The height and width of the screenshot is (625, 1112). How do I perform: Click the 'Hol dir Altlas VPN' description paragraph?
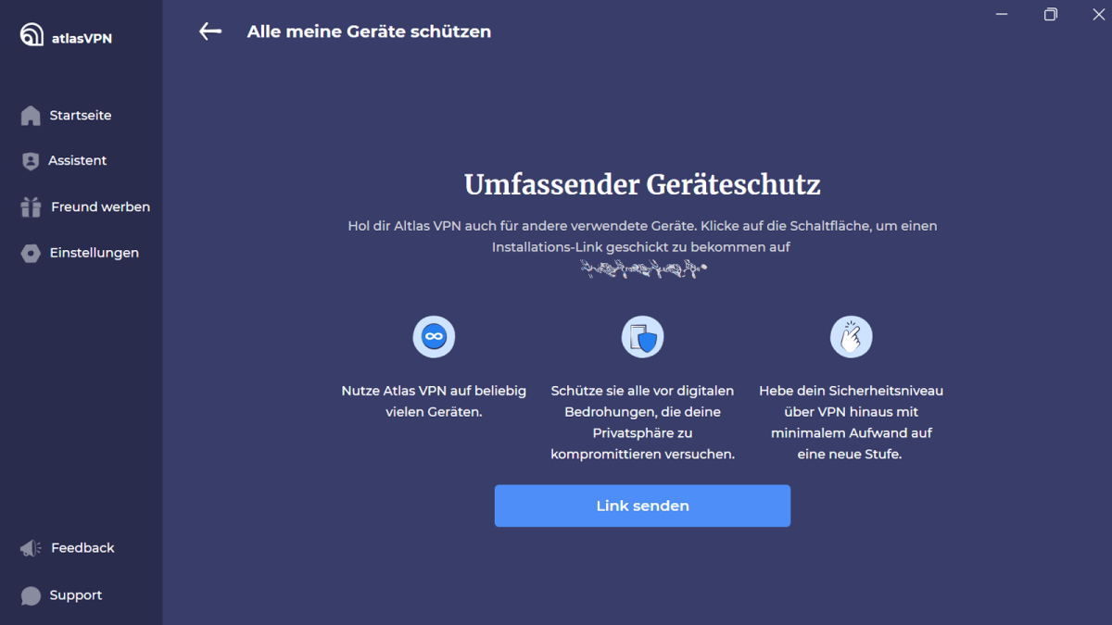[x=642, y=236]
